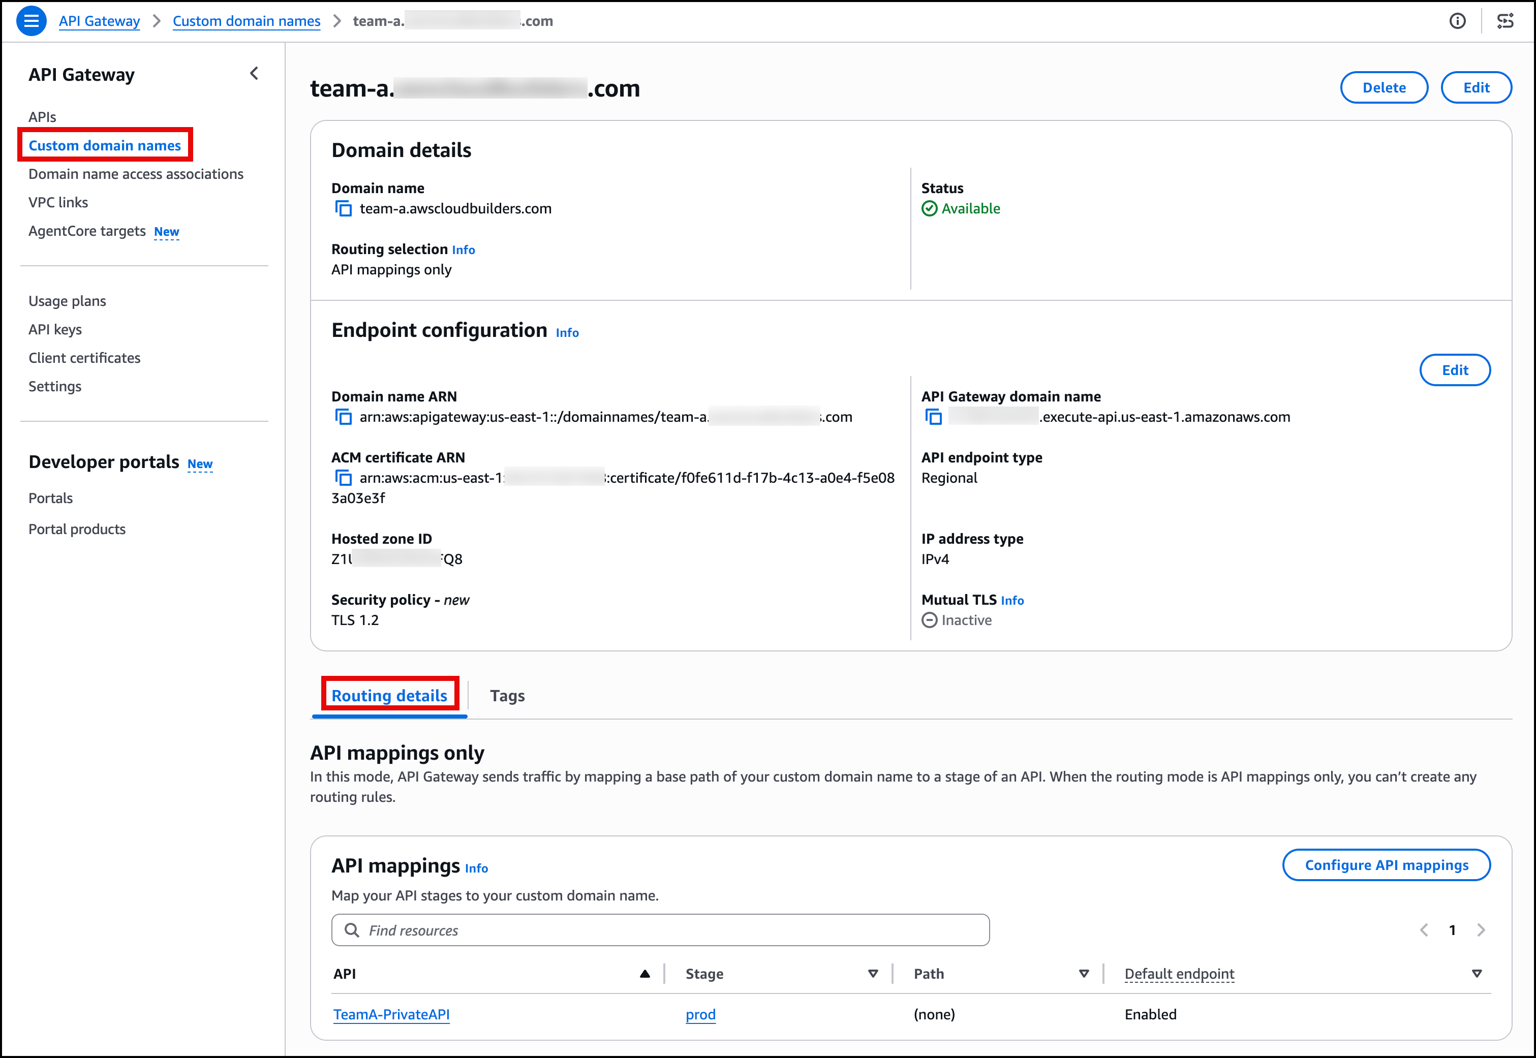Sort by Default endpoint column
This screenshot has width=1536, height=1058.
click(1477, 974)
